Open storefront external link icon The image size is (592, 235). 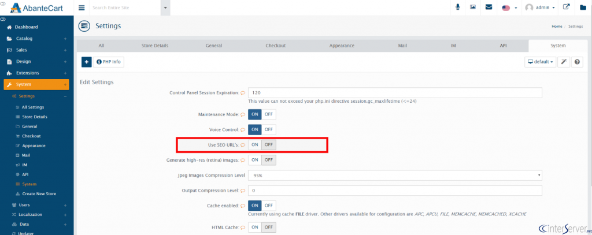coord(566,7)
